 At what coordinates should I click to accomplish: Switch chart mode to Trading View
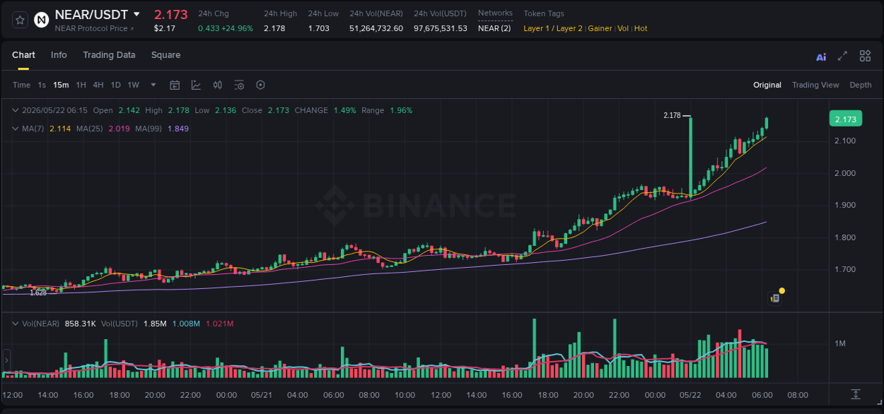tap(815, 85)
